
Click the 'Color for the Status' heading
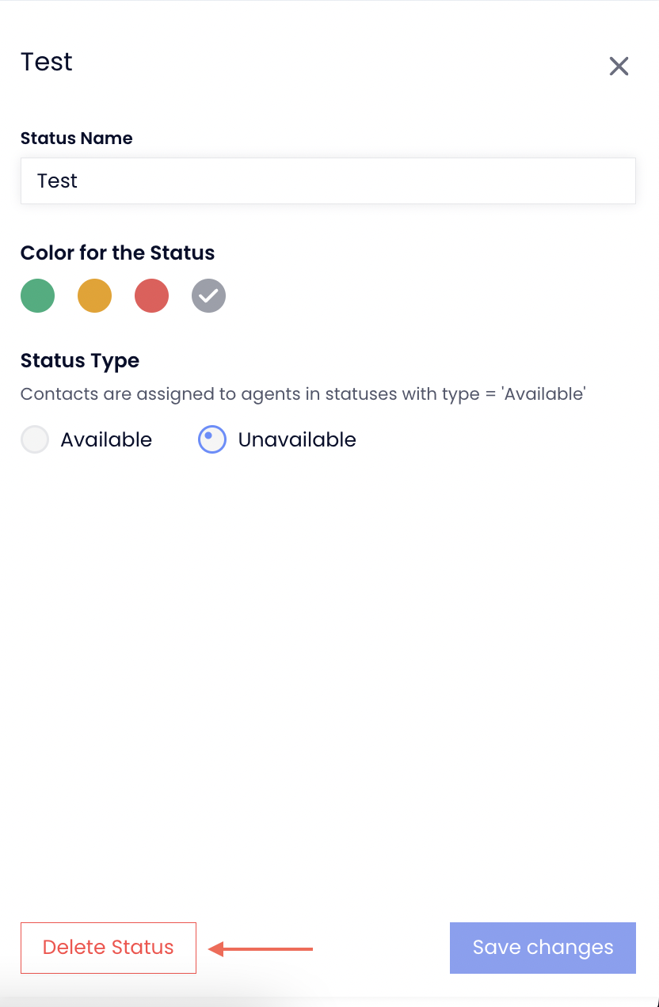(118, 253)
